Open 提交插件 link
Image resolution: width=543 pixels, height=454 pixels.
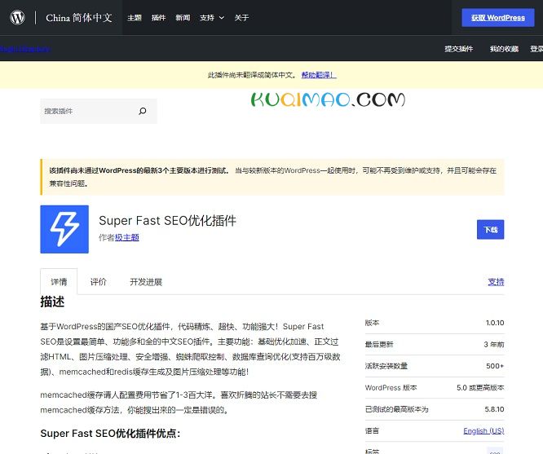tap(459, 49)
